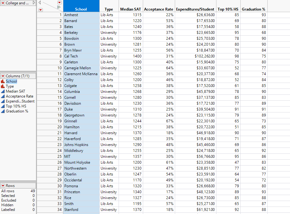Screen dimensions: 290x214
Task: Click the Johns Hopkins school cell
Action: click(81, 145)
